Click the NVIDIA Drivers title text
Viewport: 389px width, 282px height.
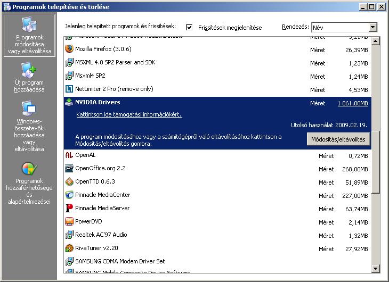point(98,102)
